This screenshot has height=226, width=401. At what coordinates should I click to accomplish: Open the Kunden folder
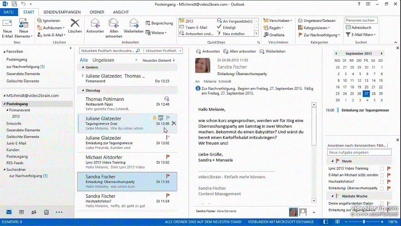click(x=13, y=150)
